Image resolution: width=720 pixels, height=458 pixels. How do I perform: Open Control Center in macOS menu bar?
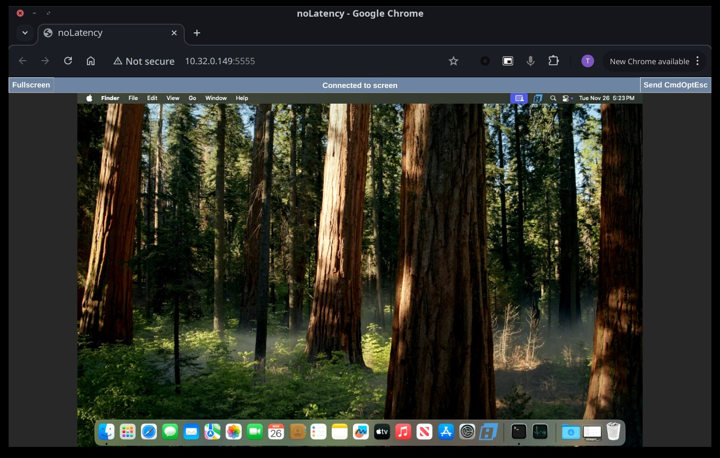click(566, 98)
